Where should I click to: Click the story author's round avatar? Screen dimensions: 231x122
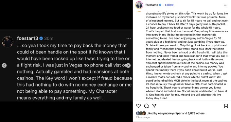click(8, 41)
